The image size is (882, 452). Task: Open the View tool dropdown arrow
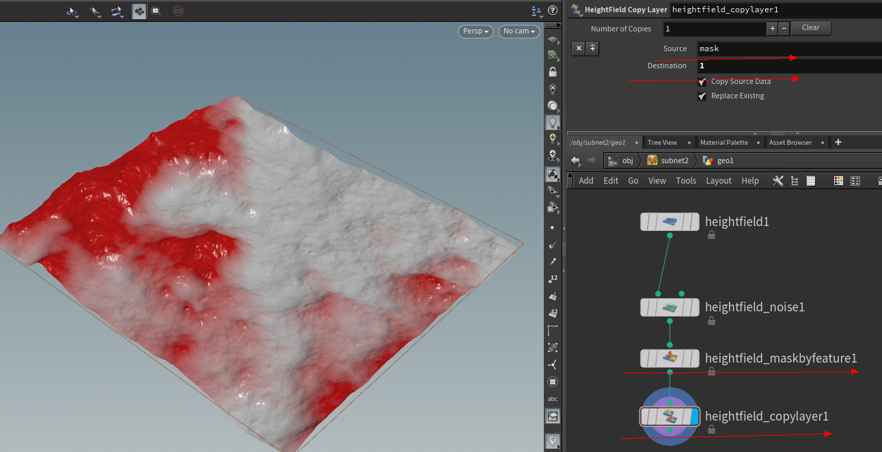(78, 17)
